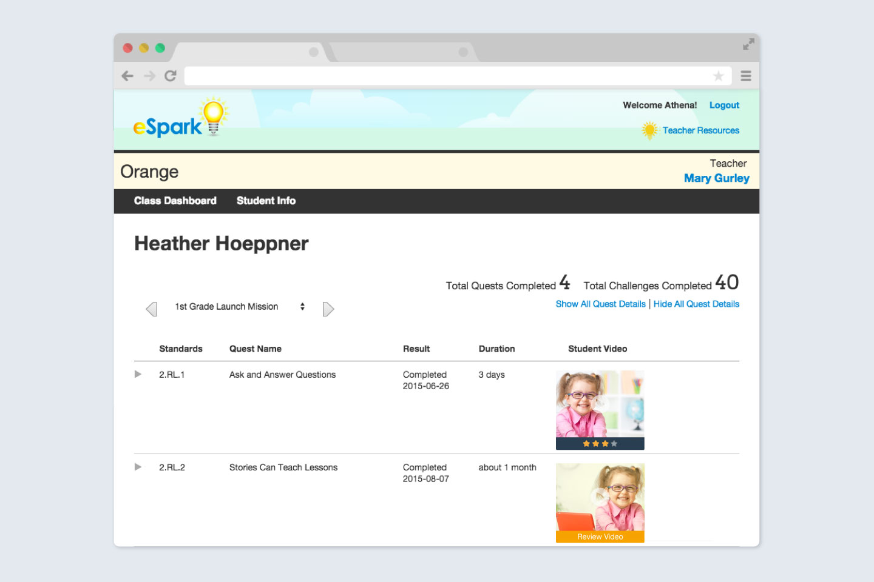Viewport: 874px width, 582px height.
Task: Click the browser back arrow
Action: point(127,76)
